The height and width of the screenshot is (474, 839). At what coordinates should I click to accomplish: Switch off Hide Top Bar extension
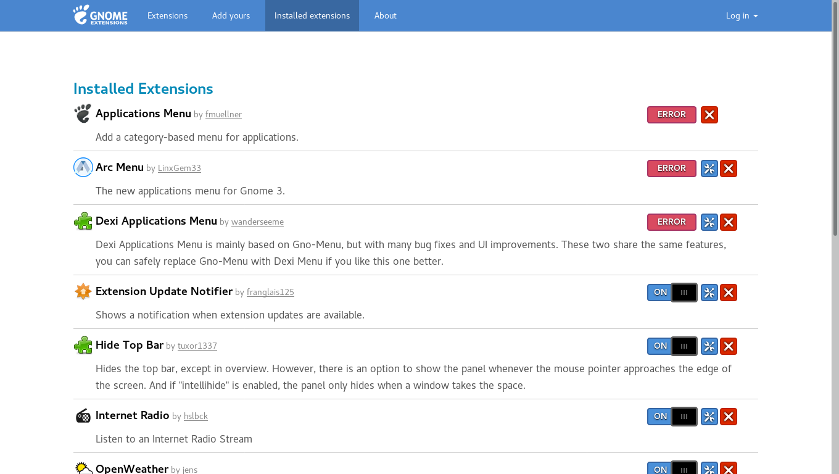[x=672, y=346]
